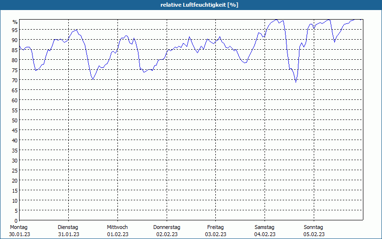This screenshot has width=382, height=239.
Task: Click the 'Sonntag' day label
Action: click(313, 227)
